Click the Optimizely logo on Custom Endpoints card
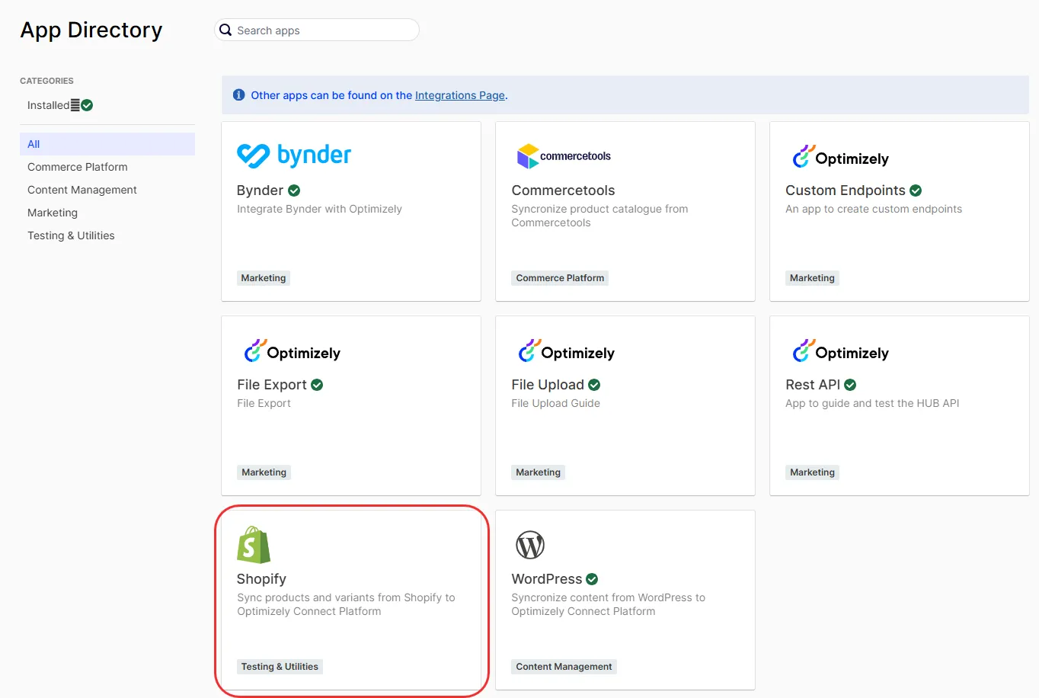The width and height of the screenshot is (1039, 698). [x=841, y=157]
